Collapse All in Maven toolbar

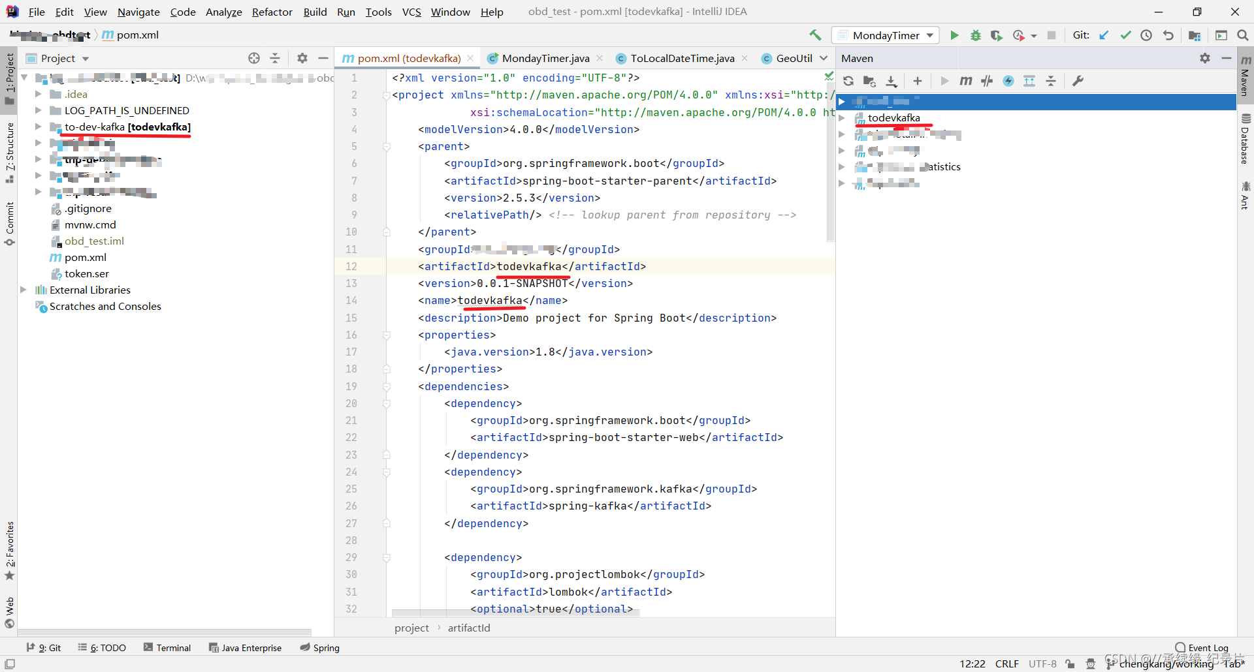point(1051,81)
